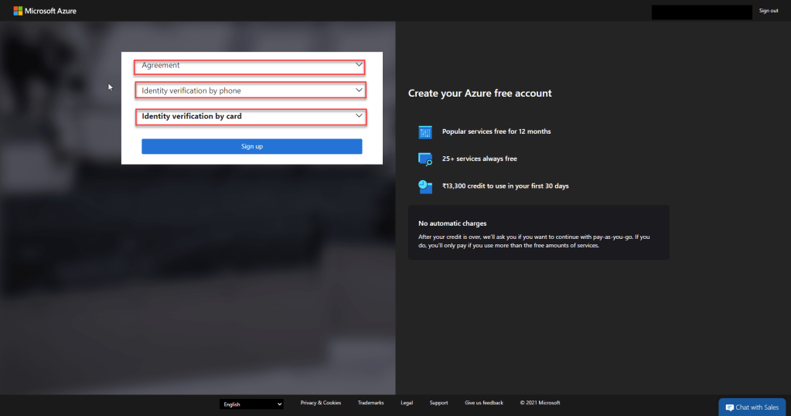
Task: Click the icon beside ₹13,300 credit
Action: [x=424, y=186]
